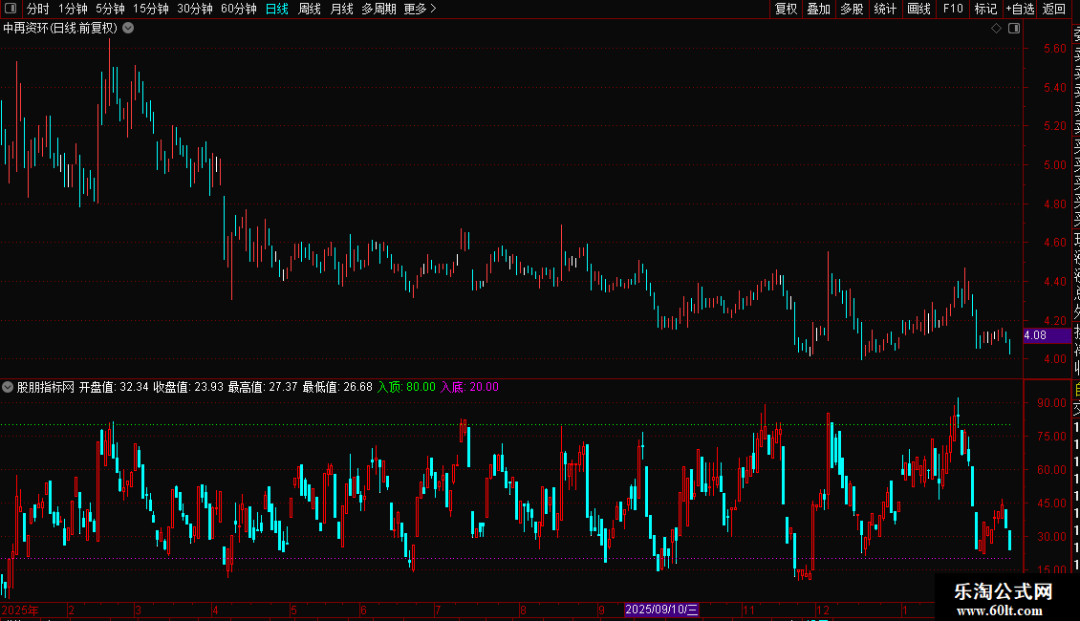This screenshot has width=1080, height=621.
Task: Click 返回 to go back
Action: pyautogui.click(x=1054, y=9)
